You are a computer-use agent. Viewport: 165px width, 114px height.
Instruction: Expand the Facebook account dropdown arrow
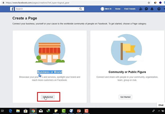163,9
